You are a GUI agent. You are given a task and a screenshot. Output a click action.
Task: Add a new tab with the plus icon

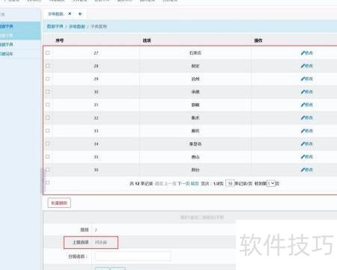pyautogui.click(x=80, y=13)
